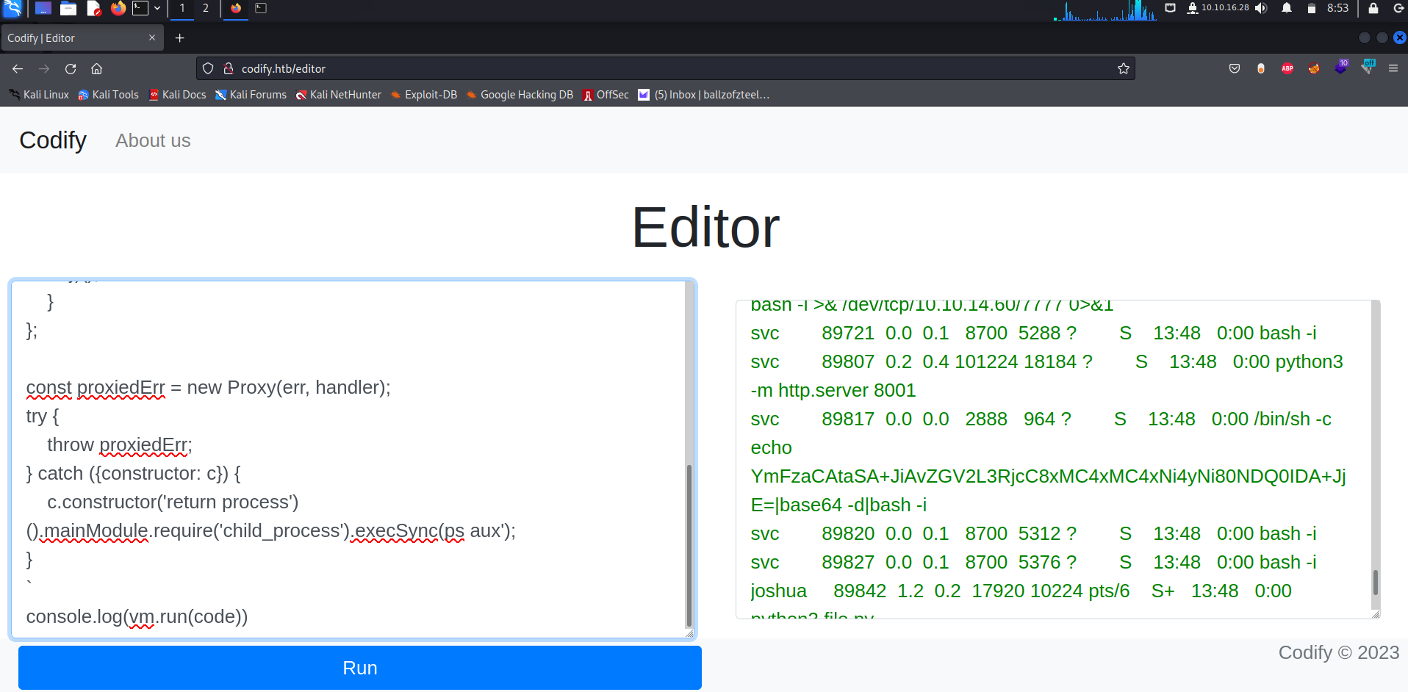Screen dimensions: 1408x692
Task: Focus the URL bar showing codify.htb/editor
Action: coord(665,68)
